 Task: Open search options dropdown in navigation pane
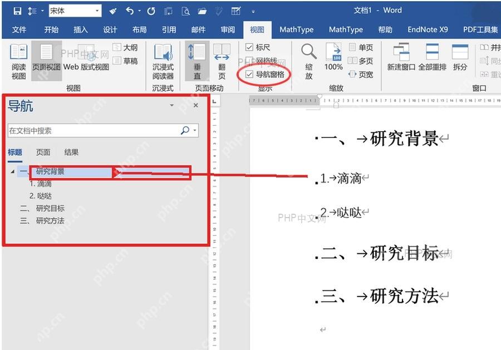tap(195, 130)
